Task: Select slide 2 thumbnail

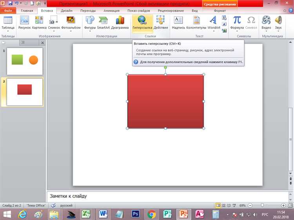Action: coord(25,92)
